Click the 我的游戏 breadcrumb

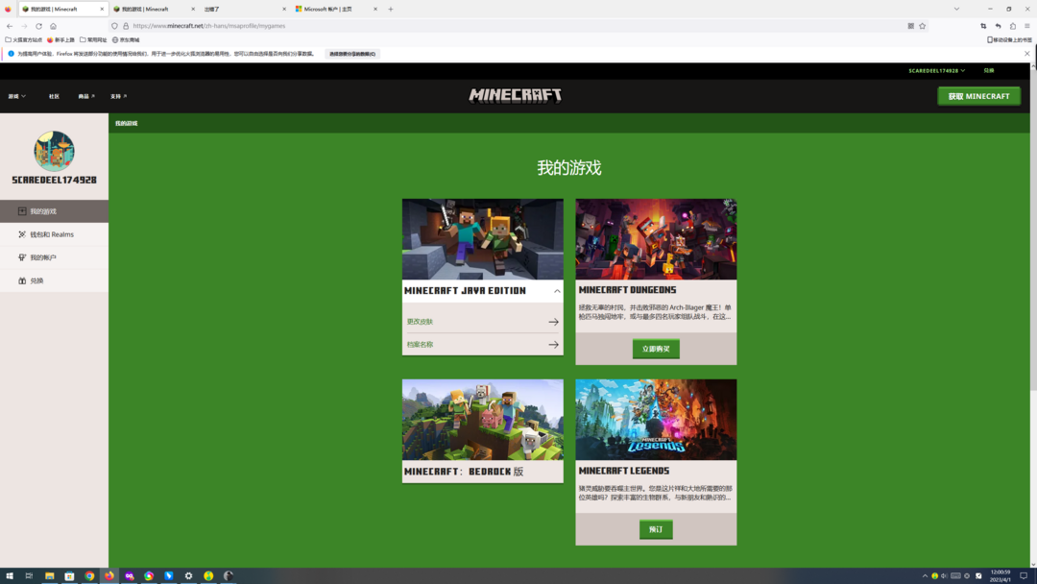click(127, 123)
